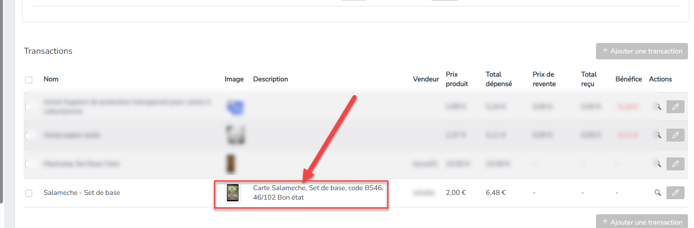Edit the first transaction with its pencil button
Viewport: 694px width, 228px height.
(x=675, y=107)
